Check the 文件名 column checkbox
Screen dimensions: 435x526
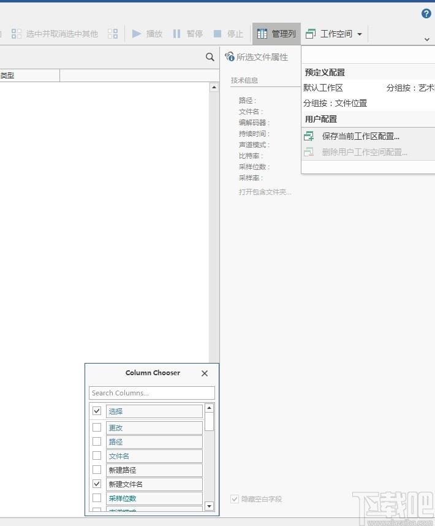(97, 455)
